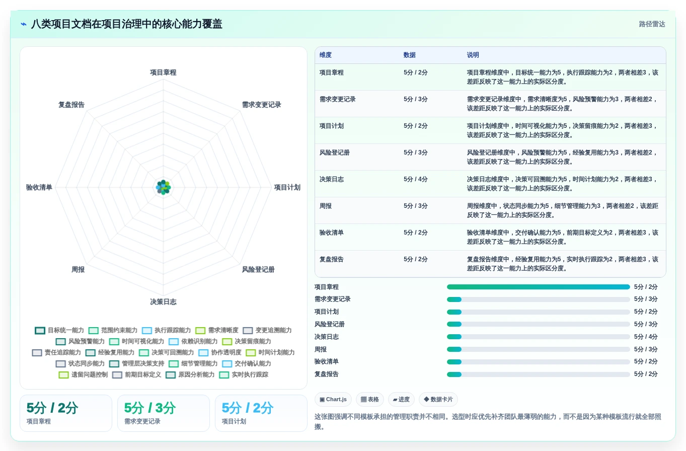Click the 责任追踪能力 legend color box
The height and width of the screenshot is (451, 686).
point(37,353)
